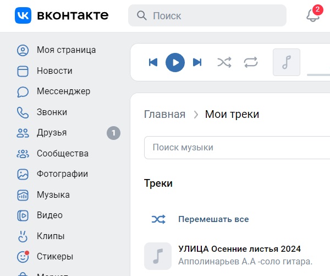Open the notifications bell
Screen dimensions: 330x276
pos(313,15)
